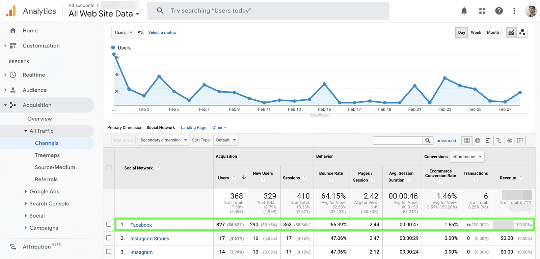This screenshot has height=259, width=540.
Task: Open the Secondary dimension dropdown
Action: coord(164,140)
